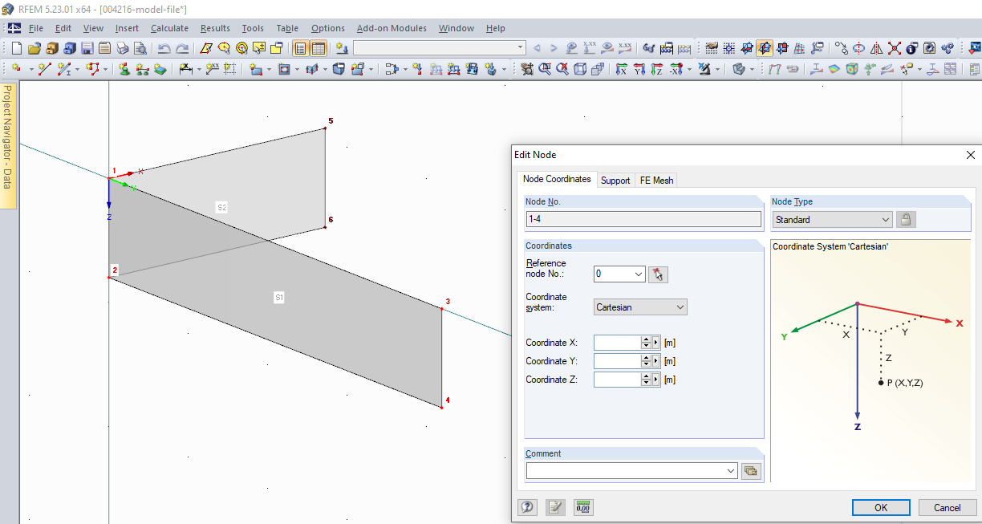This screenshot has width=982, height=524.
Task: Open file with the folder icon
Action: click(x=34, y=48)
